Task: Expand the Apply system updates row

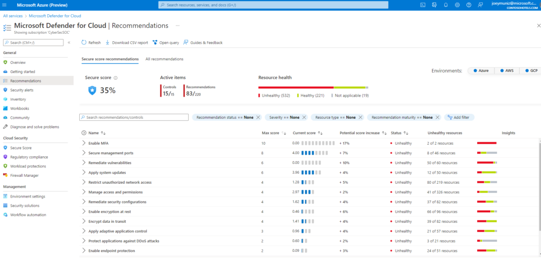Action: click(x=83, y=173)
